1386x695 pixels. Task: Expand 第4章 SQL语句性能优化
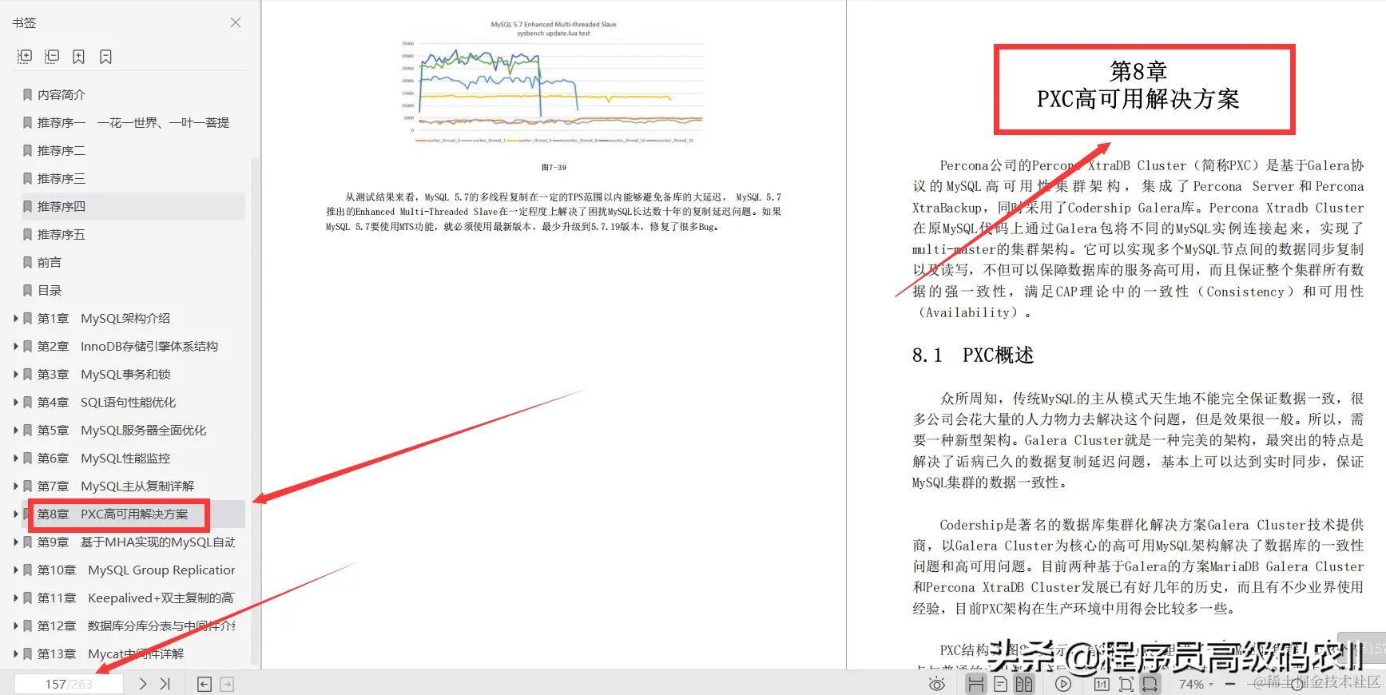click(x=16, y=402)
